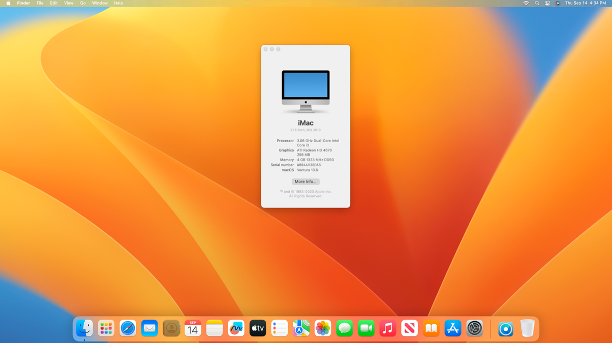This screenshot has width=612, height=343.
Task: Click the More Info... button
Action: (305, 181)
